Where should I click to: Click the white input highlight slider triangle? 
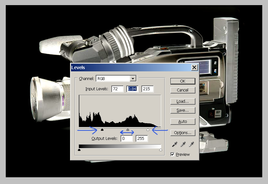click(148, 130)
